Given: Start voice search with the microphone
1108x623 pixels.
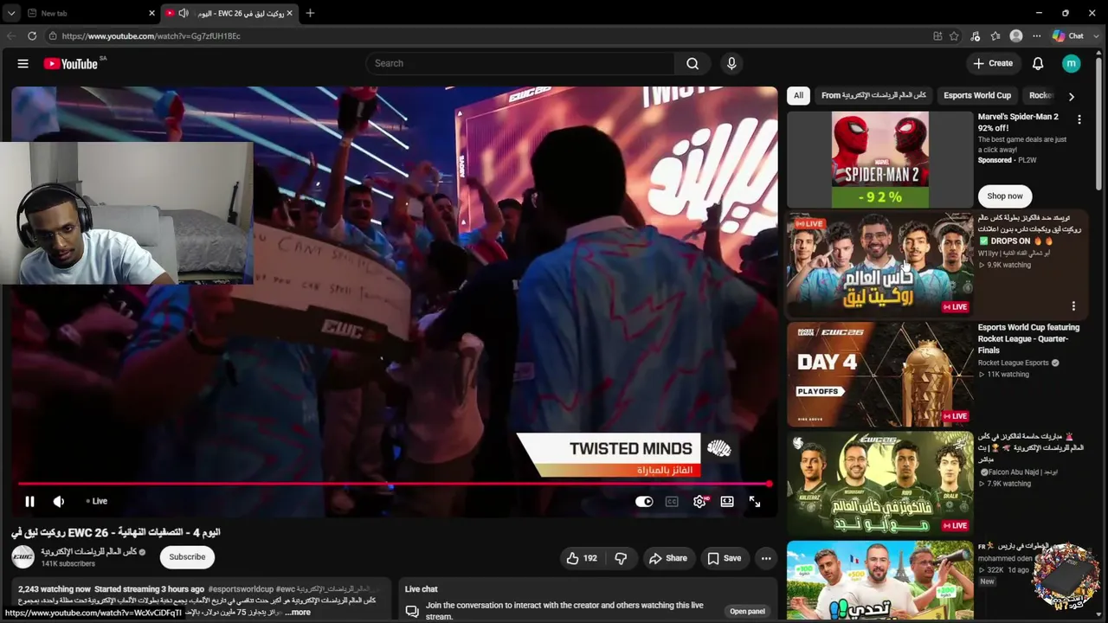Looking at the screenshot, I should tap(731, 63).
